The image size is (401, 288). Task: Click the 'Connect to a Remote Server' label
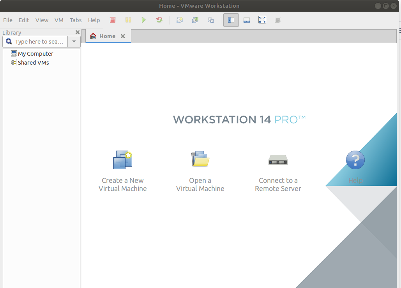click(x=278, y=184)
